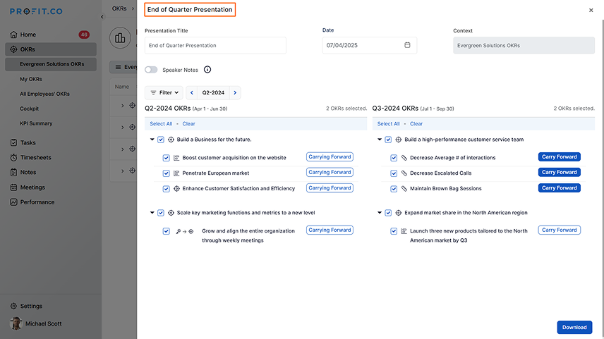Screen dimensions: 604x339
Task: Click the Speaker Notes info icon
Action: click(x=207, y=70)
